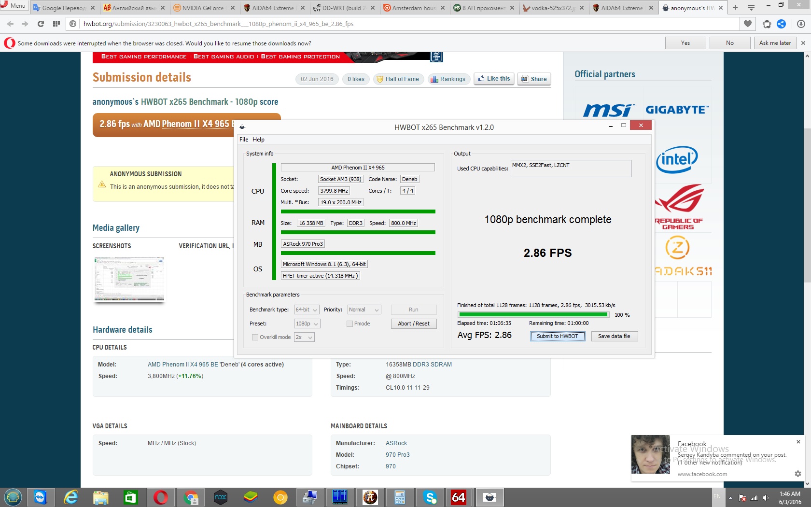Open the File menu in benchmark window
Image resolution: width=811 pixels, height=507 pixels.
[x=244, y=140]
